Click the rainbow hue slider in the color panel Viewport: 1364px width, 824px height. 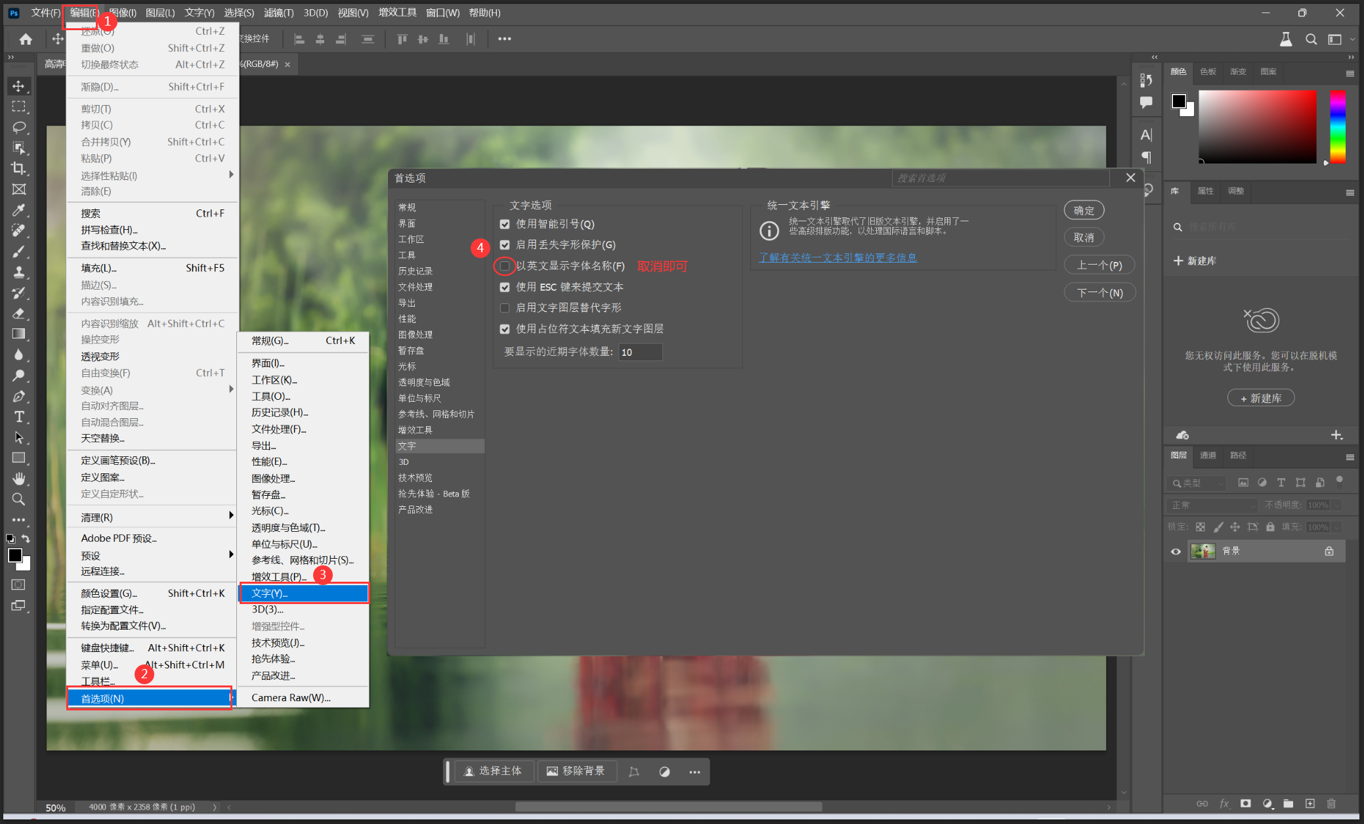[x=1337, y=127]
